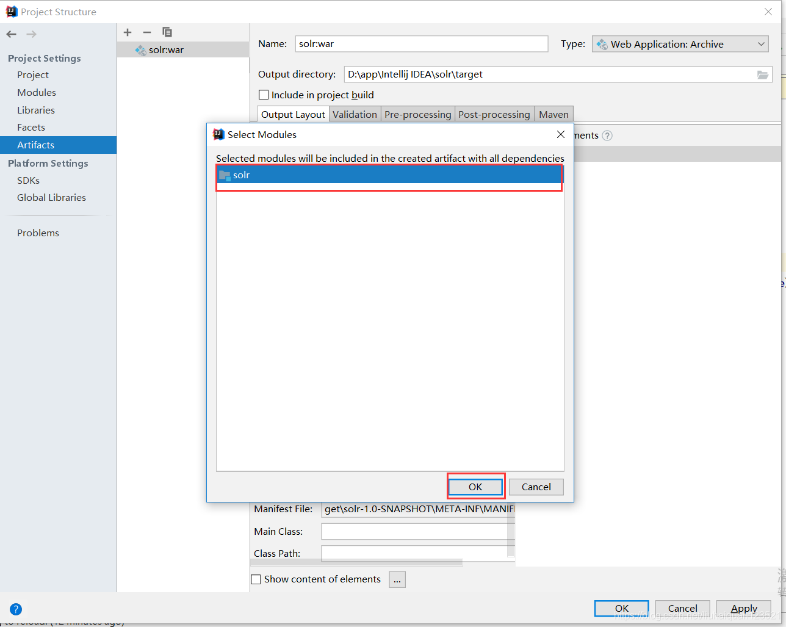
Task: Open Project settings section
Action: point(33,74)
